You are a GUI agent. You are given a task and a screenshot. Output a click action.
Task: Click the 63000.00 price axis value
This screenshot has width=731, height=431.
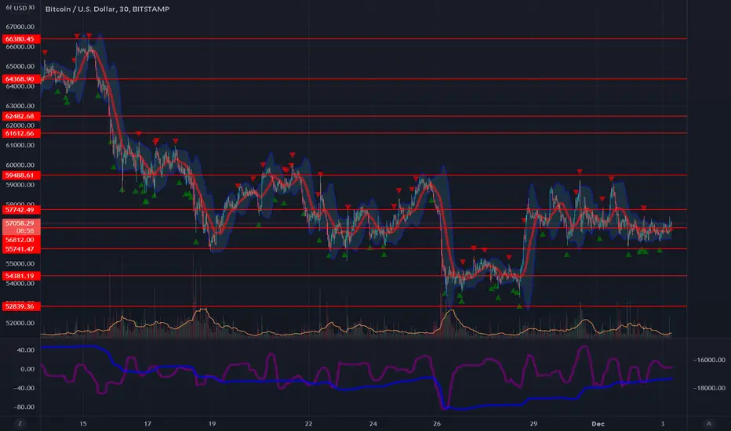[x=20, y=106]
